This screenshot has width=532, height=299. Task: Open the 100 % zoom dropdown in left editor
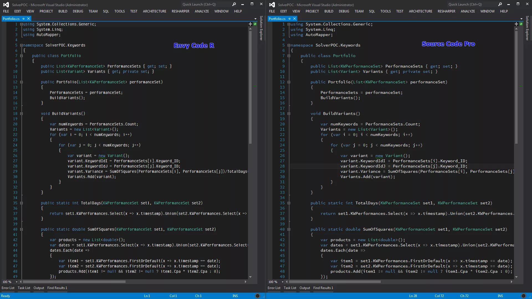click(17, 282)
